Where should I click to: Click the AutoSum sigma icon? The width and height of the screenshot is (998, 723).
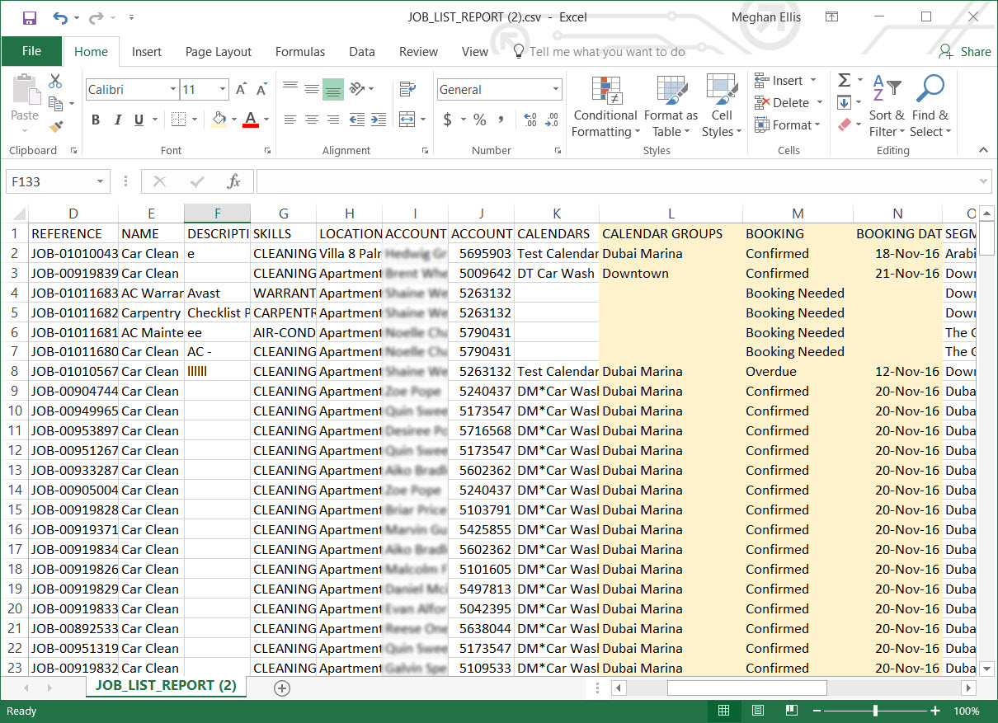(x=844, y=80)
